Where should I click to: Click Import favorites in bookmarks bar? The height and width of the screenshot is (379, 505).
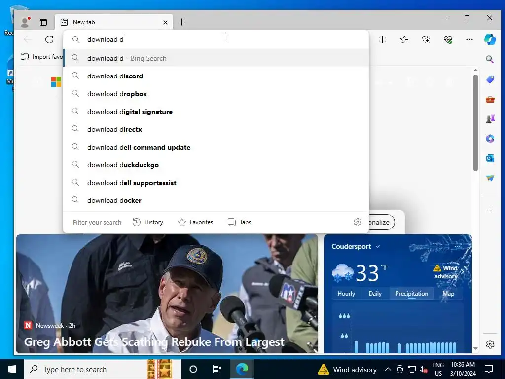pos(41,57)
